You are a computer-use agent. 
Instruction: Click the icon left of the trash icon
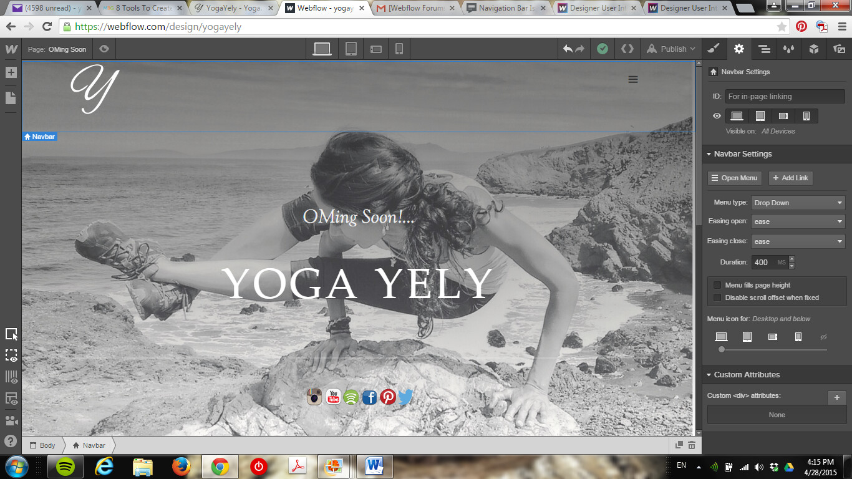(x=679, y=445)
